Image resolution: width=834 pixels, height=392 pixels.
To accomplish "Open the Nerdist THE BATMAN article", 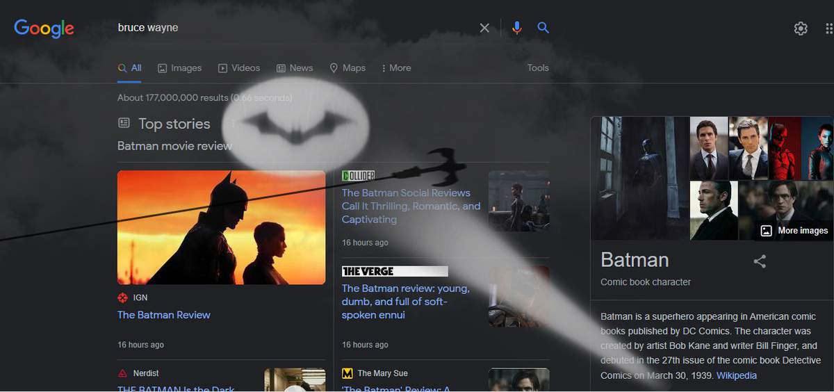I will [x=176, y=389].
